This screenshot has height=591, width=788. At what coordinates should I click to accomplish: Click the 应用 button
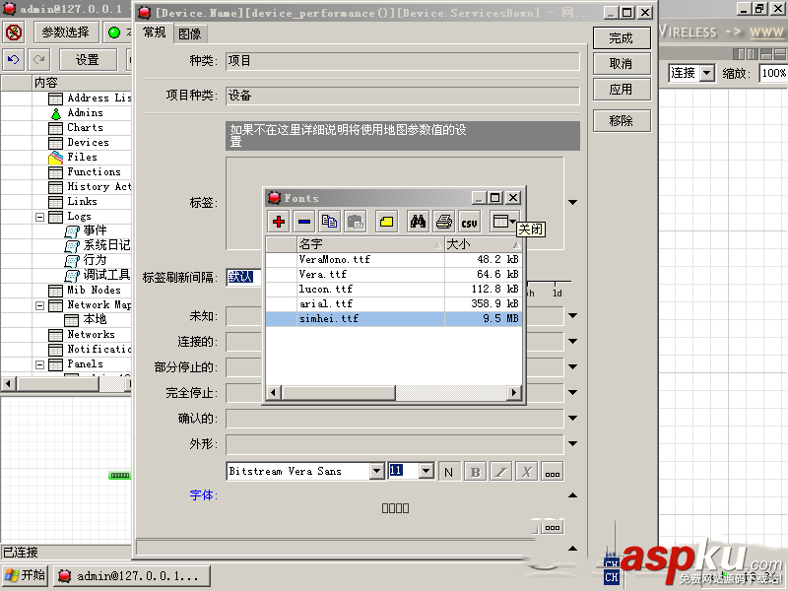tap(622, 90)
